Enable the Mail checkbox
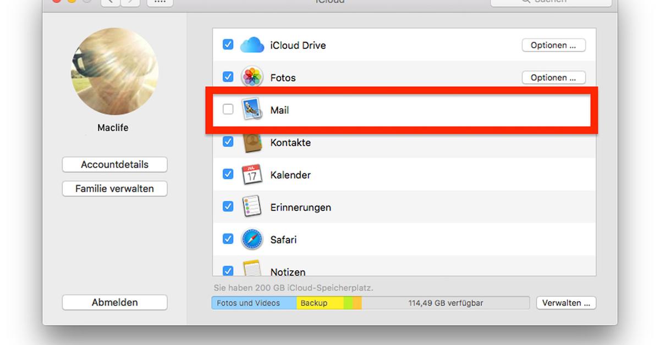Image resolution: width=660 pixels, height=345 pixels. coord(228,109)
